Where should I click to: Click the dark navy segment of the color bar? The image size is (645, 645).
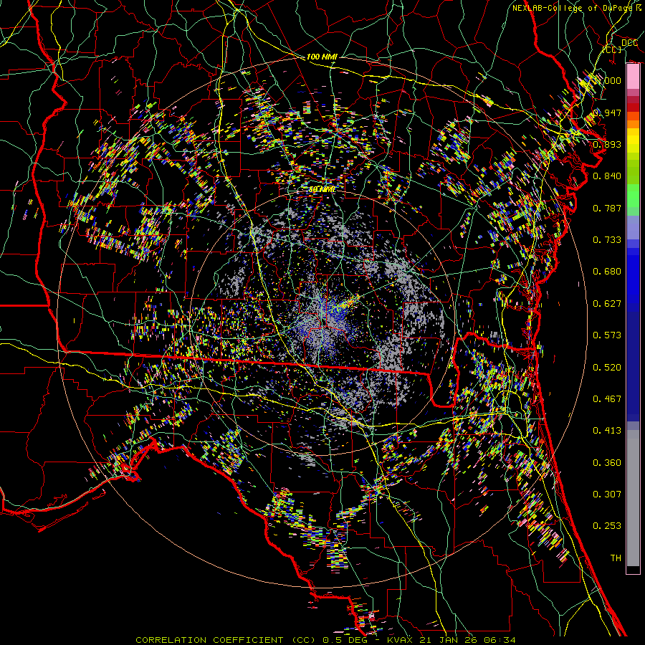[633, 366]
